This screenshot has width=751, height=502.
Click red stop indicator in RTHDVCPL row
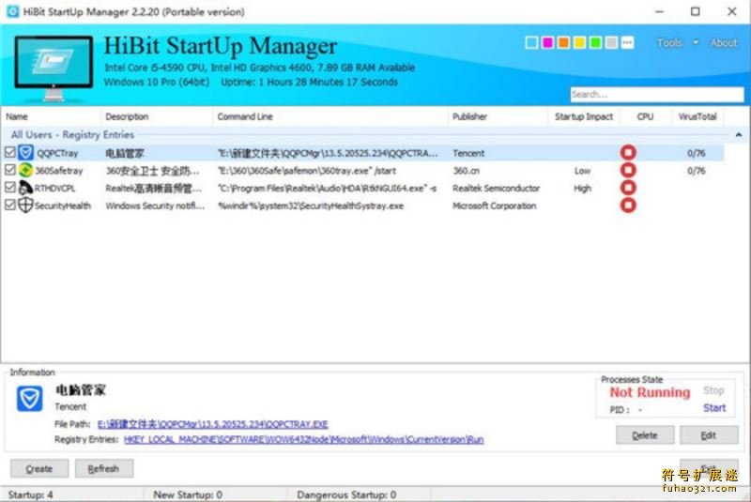click(628, 188)
